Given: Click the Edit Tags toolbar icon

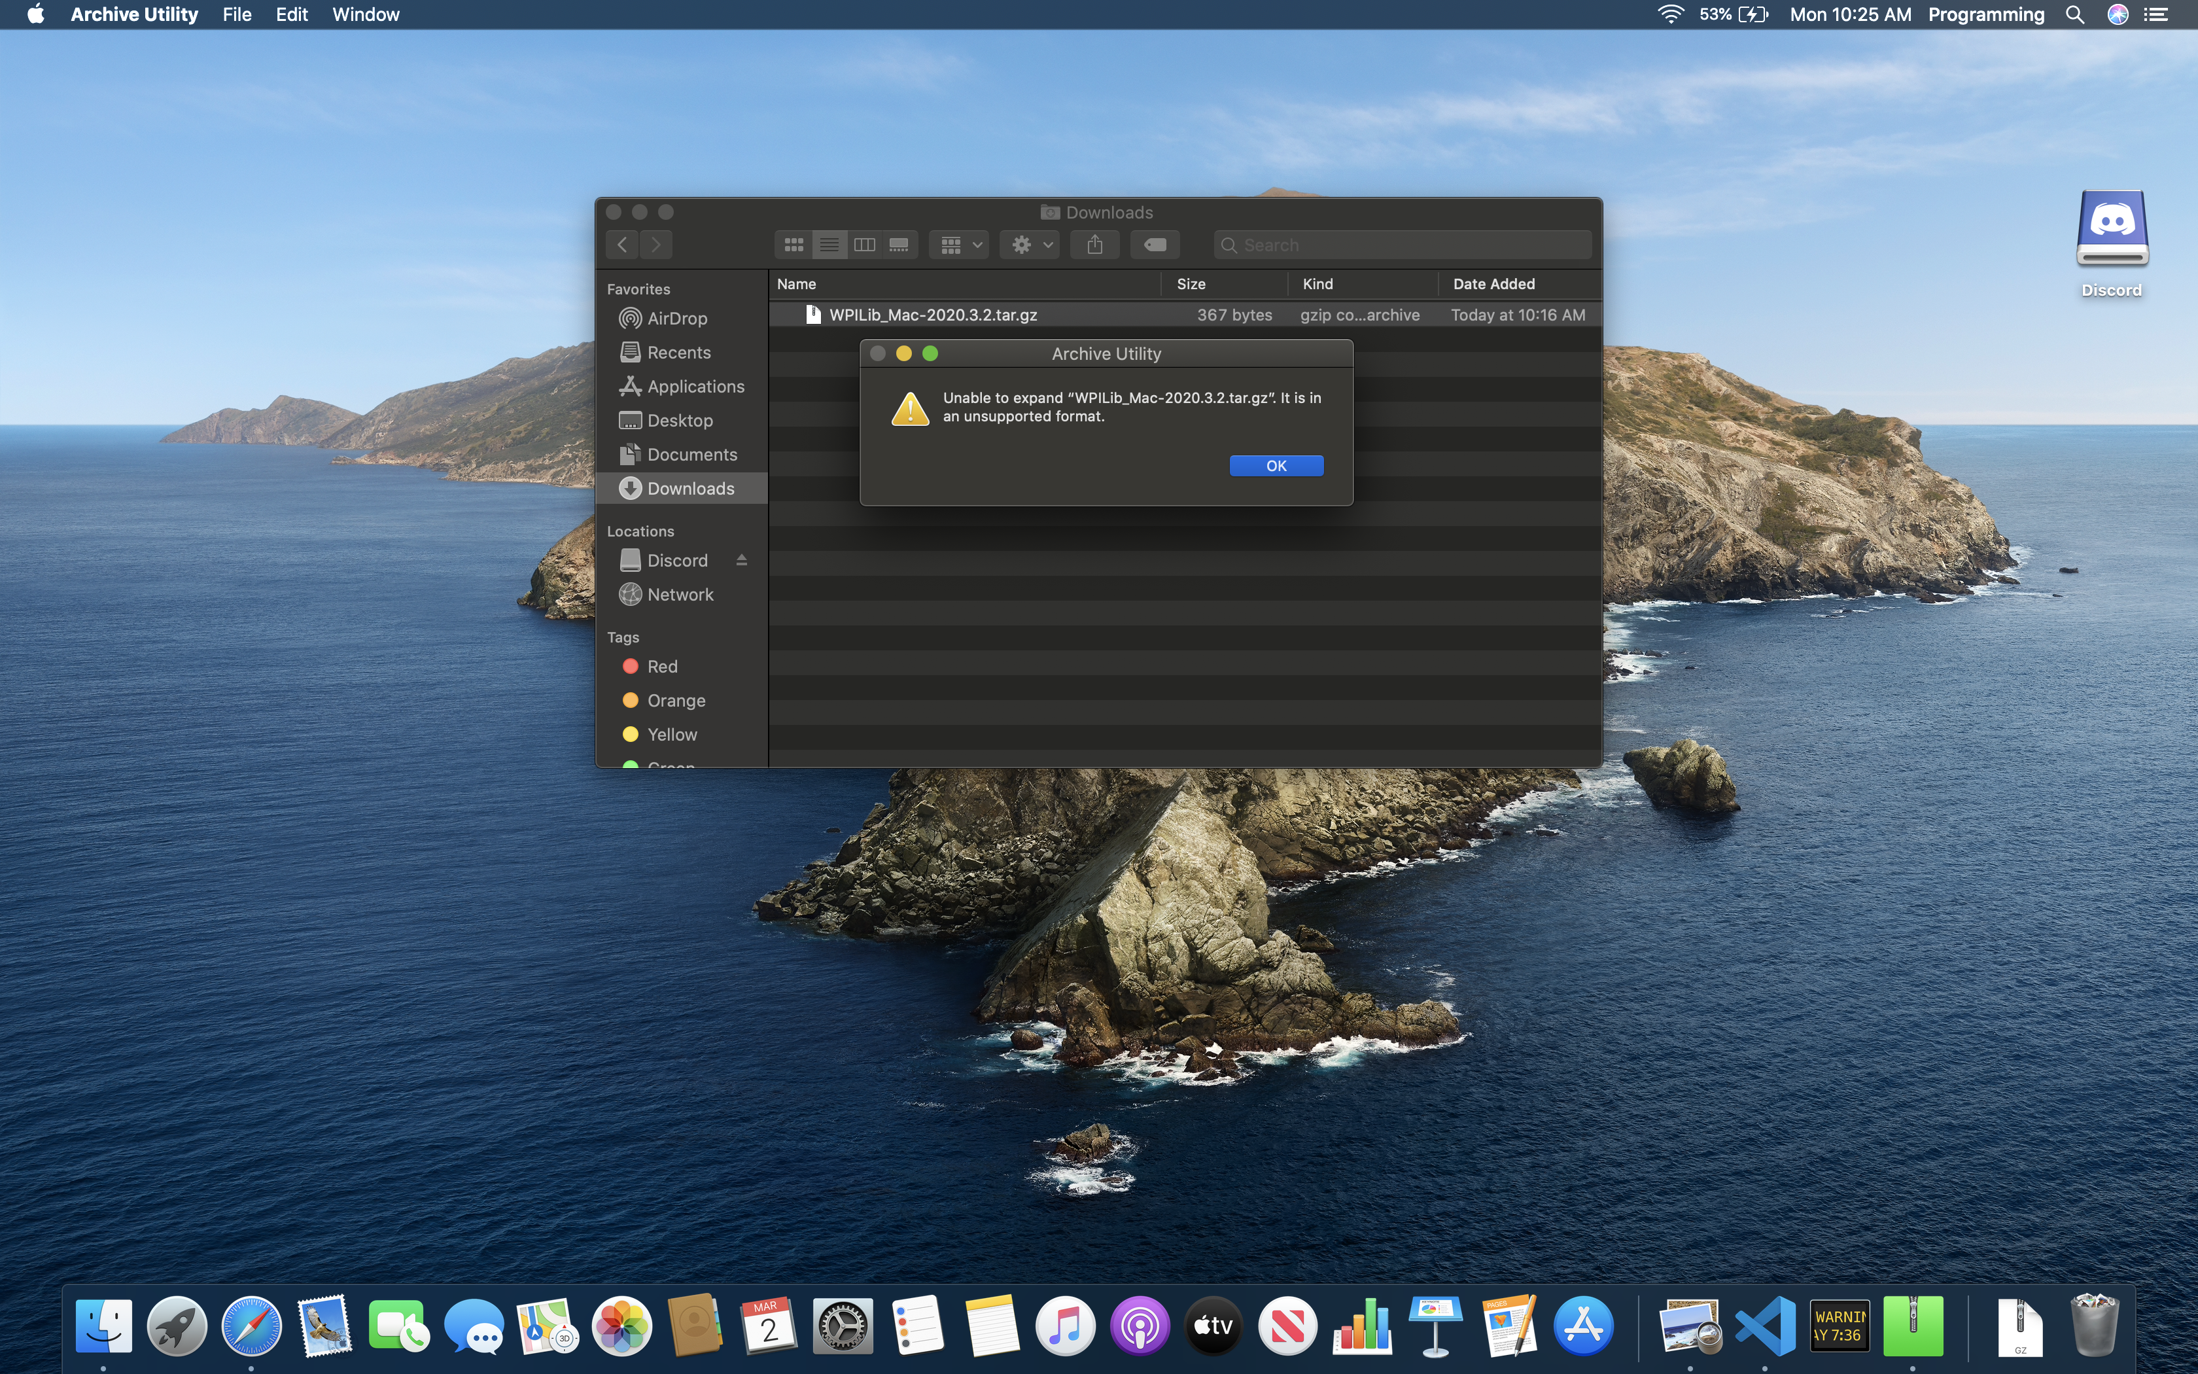Looking at the screenshot, I should pyautogui.click(x=1155, y=245).
